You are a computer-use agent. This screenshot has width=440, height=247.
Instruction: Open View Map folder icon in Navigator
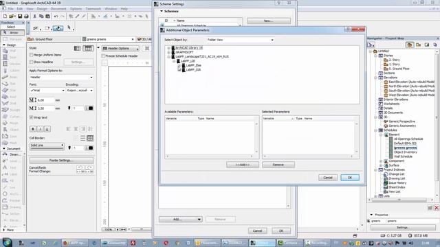pos(419,45)
